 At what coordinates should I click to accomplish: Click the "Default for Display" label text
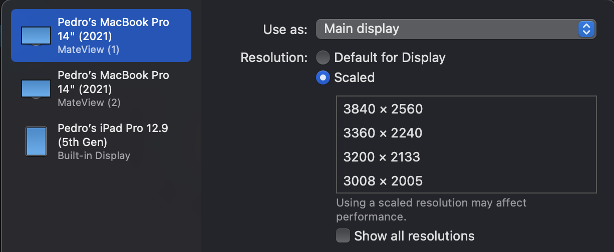coord(390,57)
